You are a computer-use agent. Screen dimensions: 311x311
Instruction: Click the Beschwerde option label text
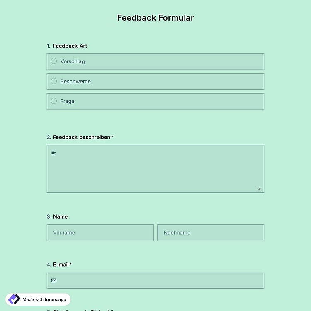pyautogui.click(x=75, y=81)
